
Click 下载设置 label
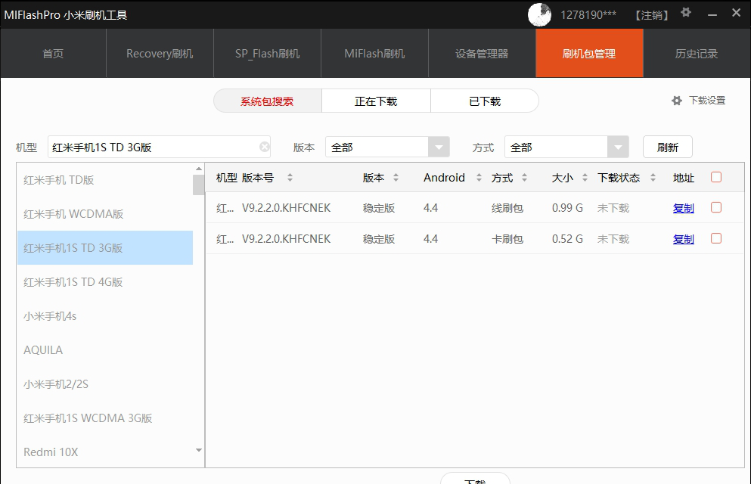[707, 101]
